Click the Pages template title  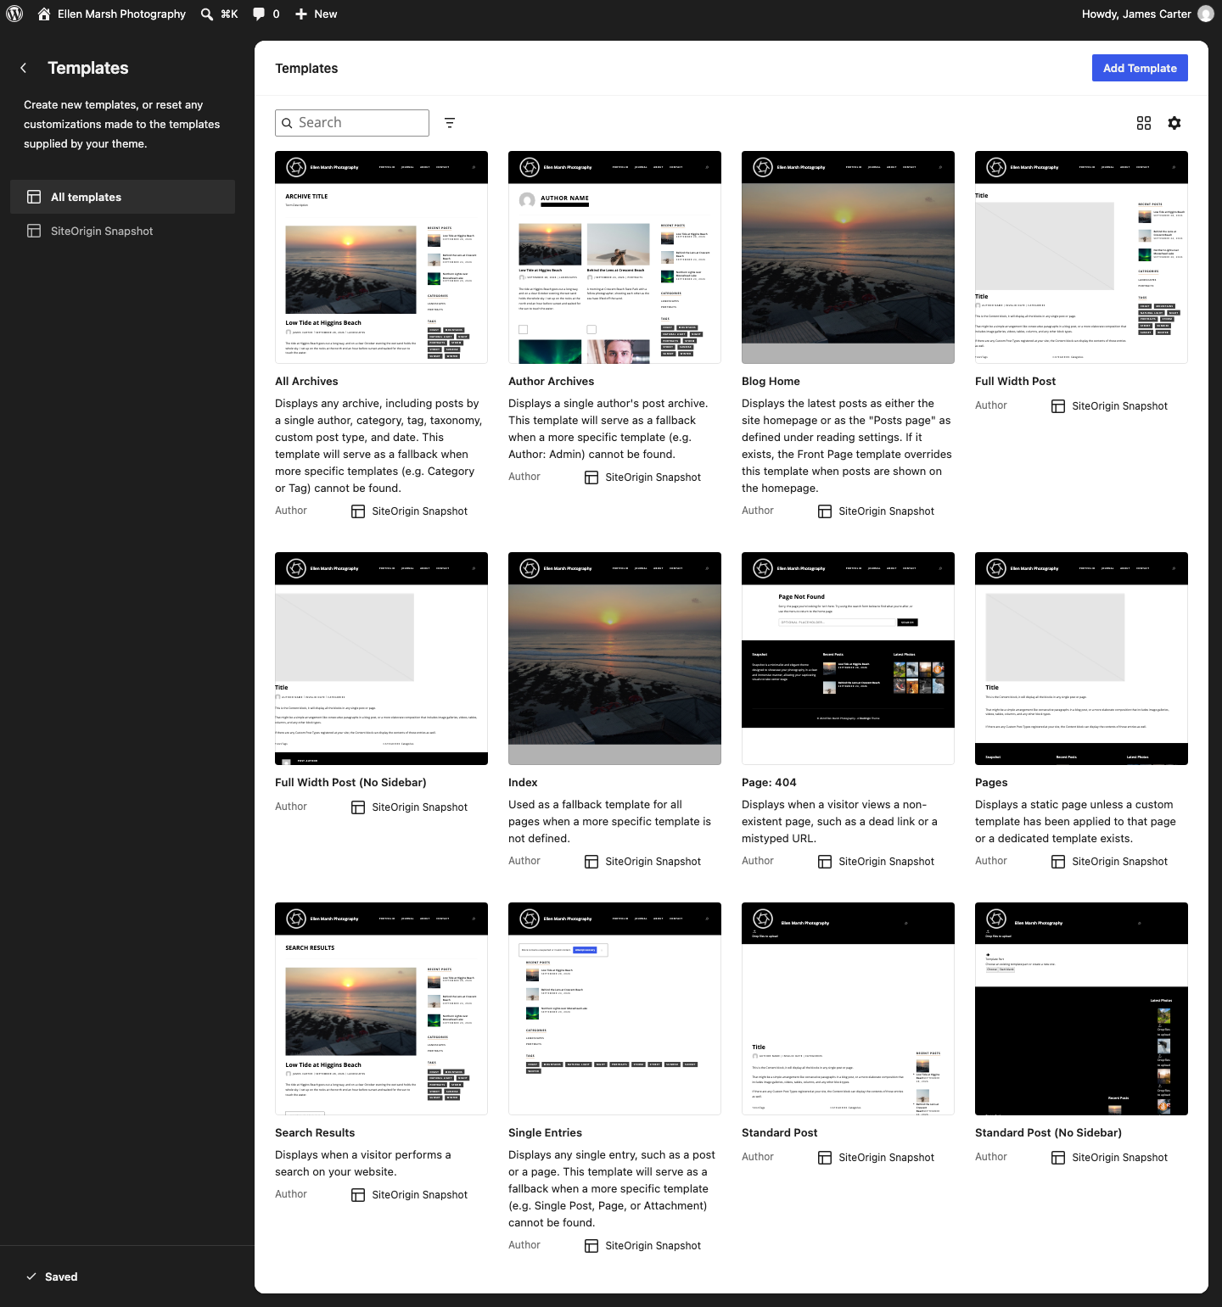click(991, 783)
